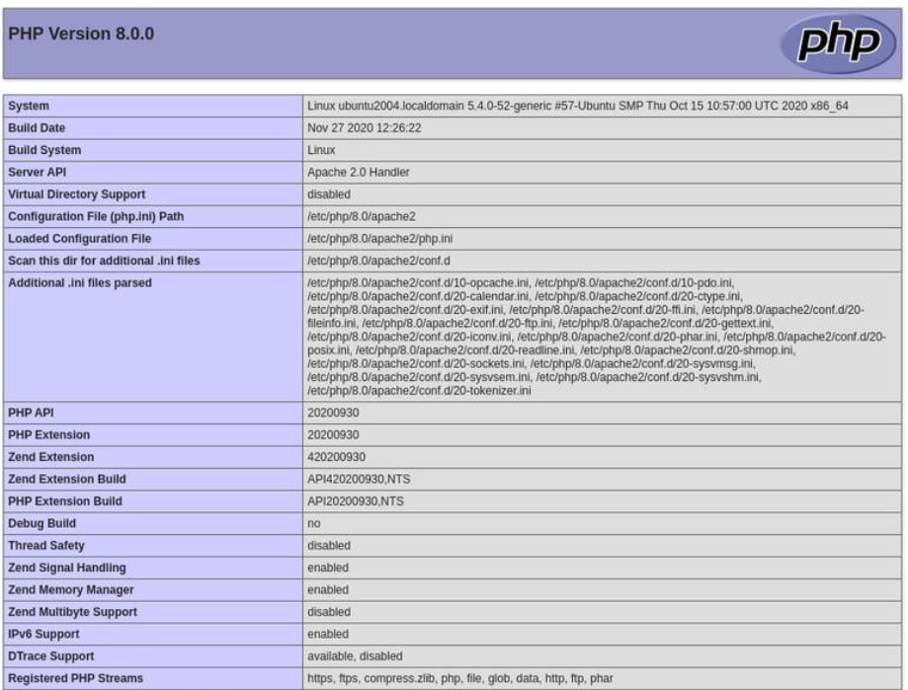
Task: Select available, disabled DTrace value
Action: 355,655
